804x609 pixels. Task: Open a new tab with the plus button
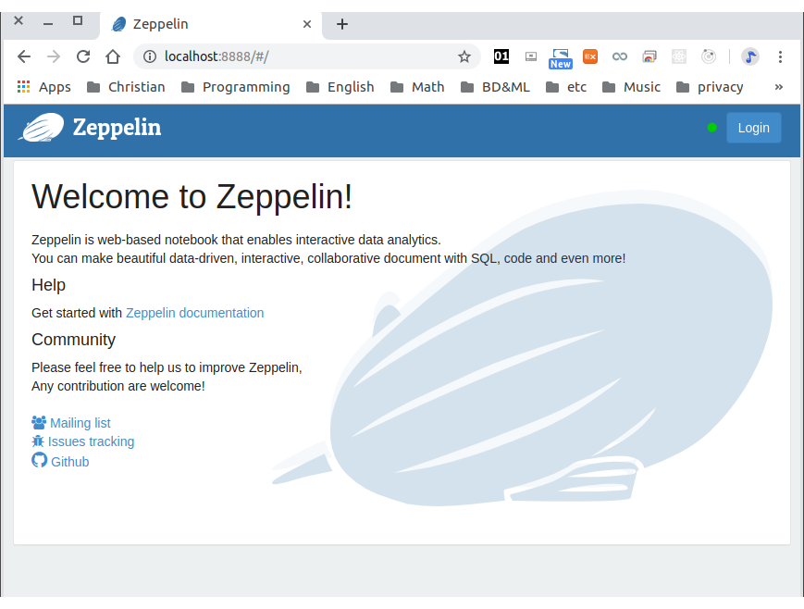(342, 24)
